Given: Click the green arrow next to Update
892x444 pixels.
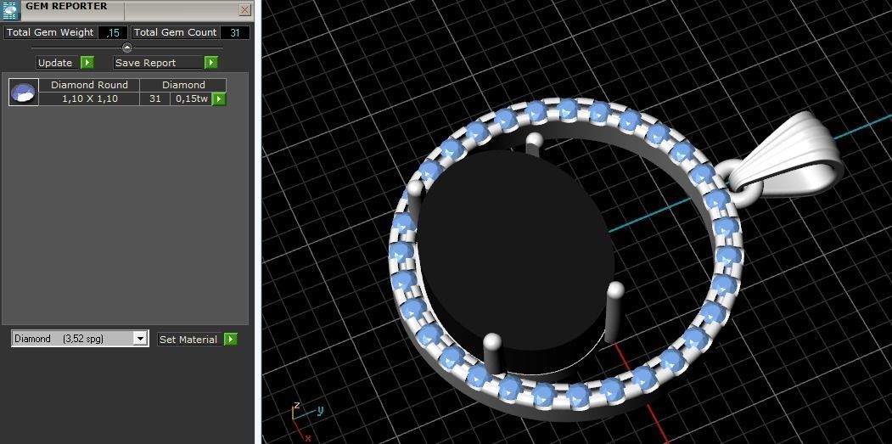Looking at the screenshot, I should [x=87, y=63].
